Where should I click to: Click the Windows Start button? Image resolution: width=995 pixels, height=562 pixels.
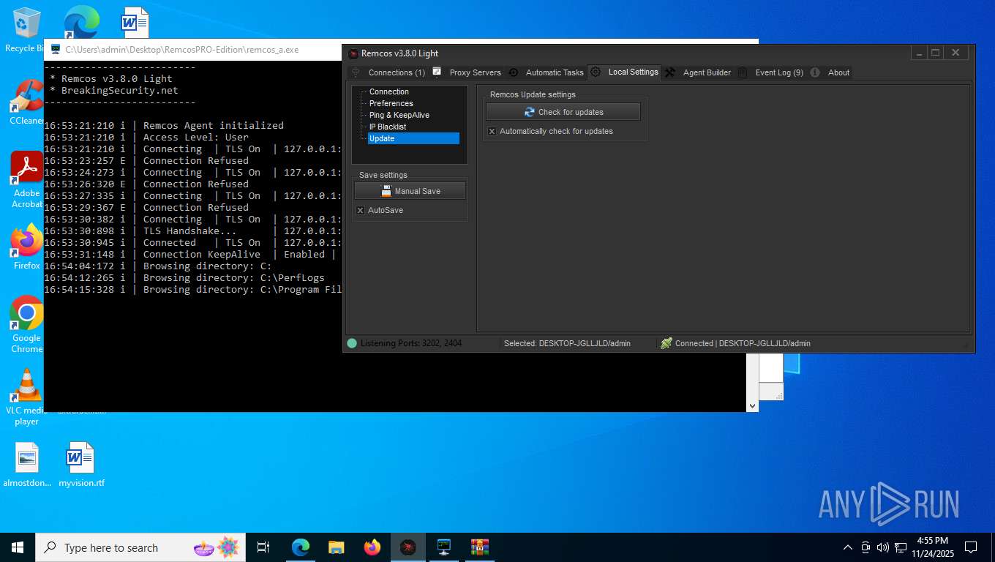point(18,547)
